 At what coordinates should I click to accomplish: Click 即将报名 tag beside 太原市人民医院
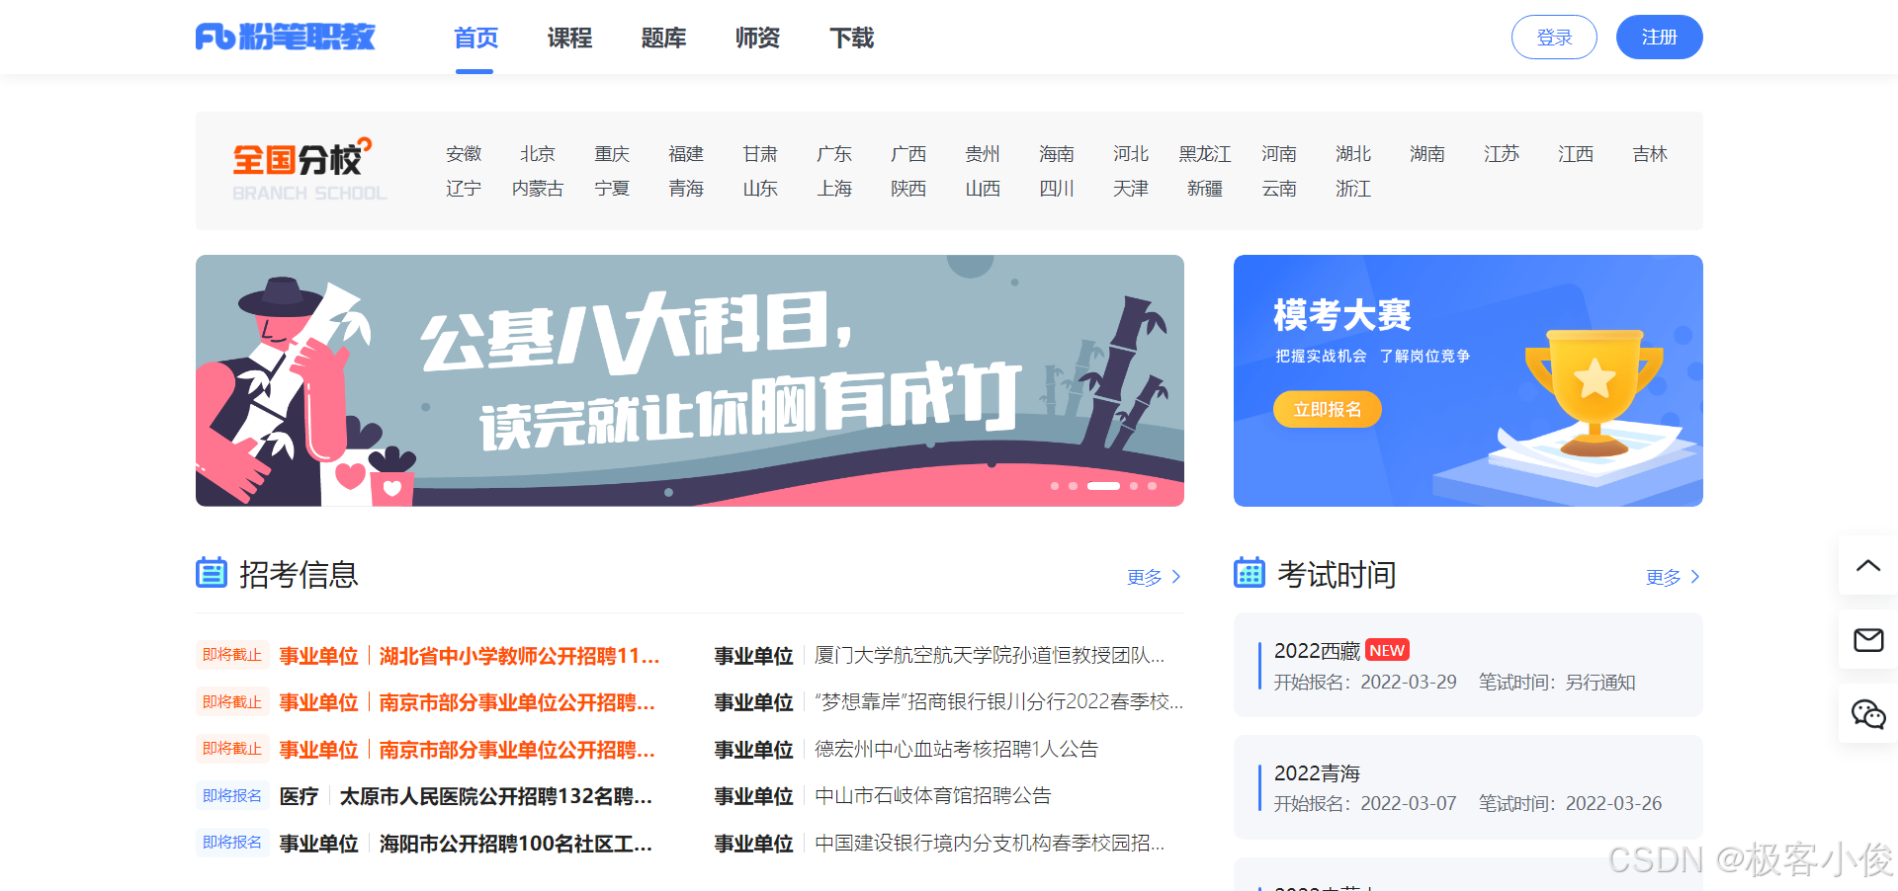(232, 796)
